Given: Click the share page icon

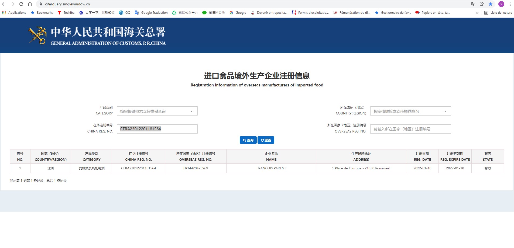Looking at the screenshot, I should [482, 4].
